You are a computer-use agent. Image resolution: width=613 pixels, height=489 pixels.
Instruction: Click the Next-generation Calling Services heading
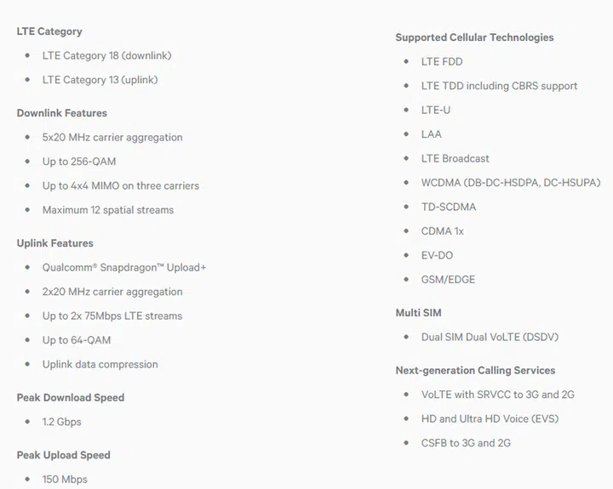point(475,371)
